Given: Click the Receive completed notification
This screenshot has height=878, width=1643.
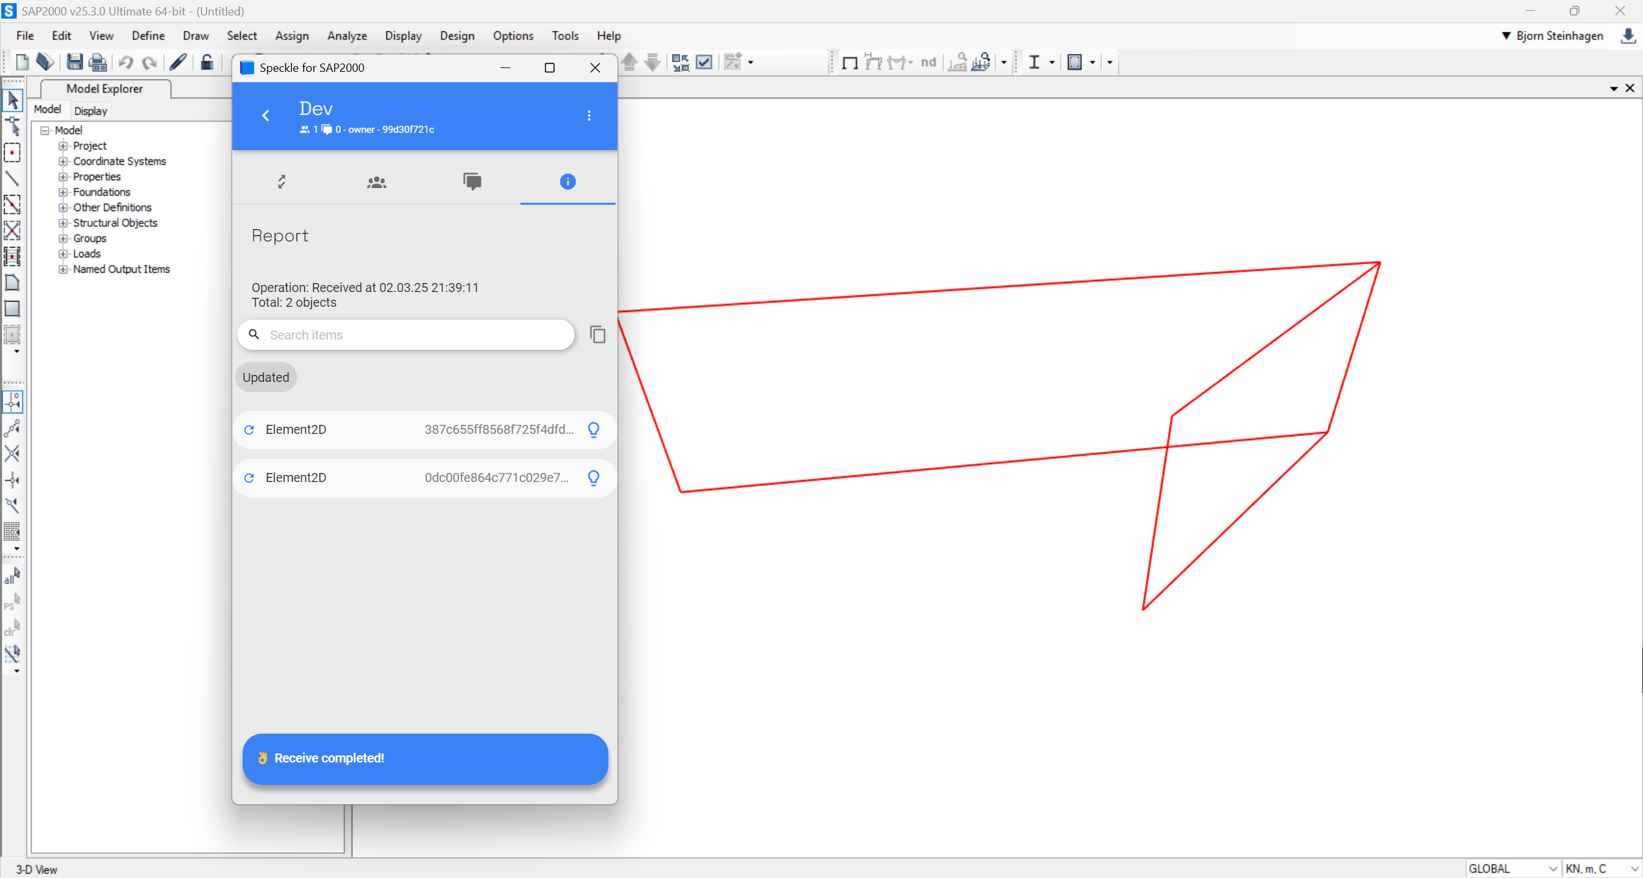Looking at the screenshot, I should (425, 759).
